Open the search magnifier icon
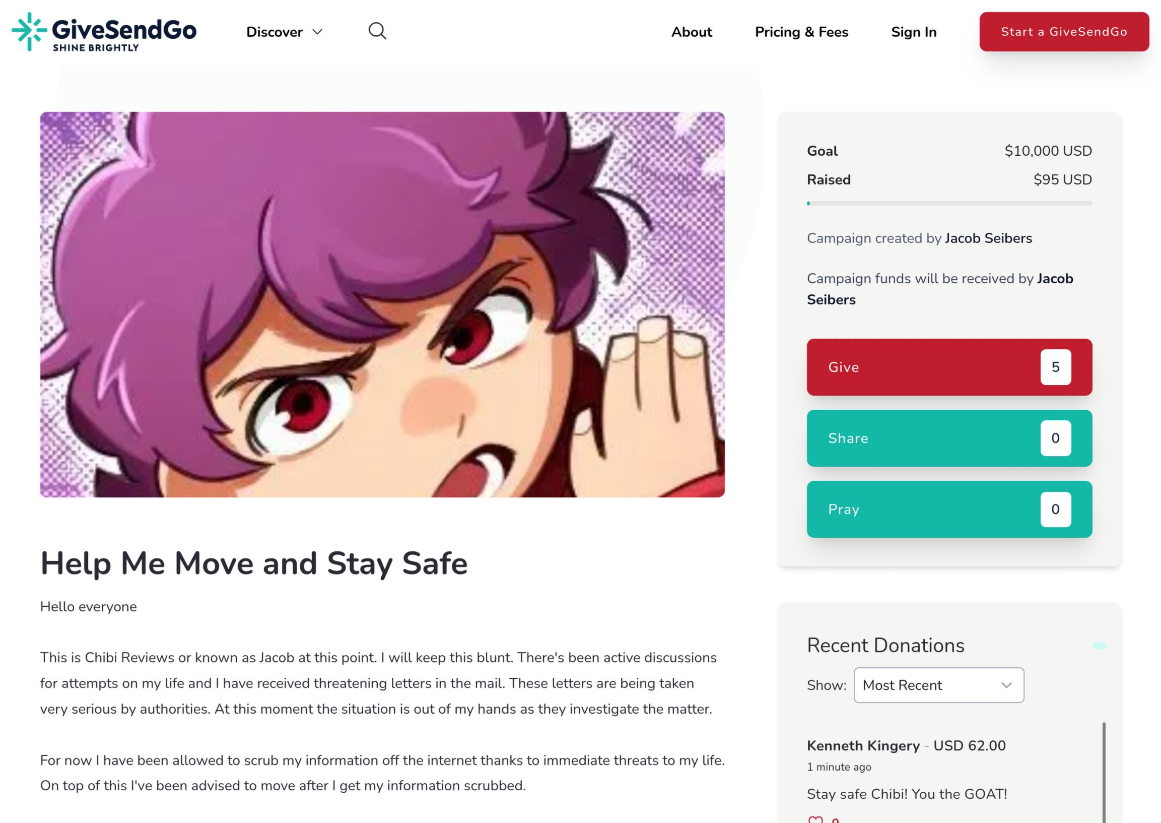 377,31
